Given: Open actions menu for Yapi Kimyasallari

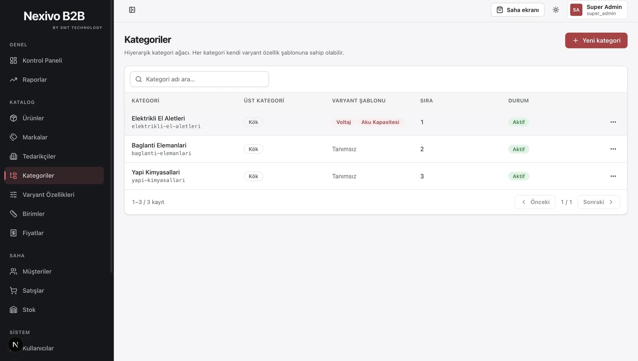Looking at the screenshot, I should tap(613, 176).
